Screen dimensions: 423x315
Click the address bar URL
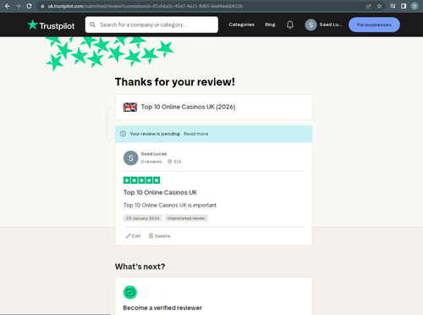(146, 6)
